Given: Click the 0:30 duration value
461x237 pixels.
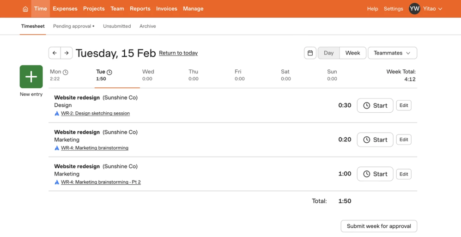Looking at the screenshot, I should (345, 105).
